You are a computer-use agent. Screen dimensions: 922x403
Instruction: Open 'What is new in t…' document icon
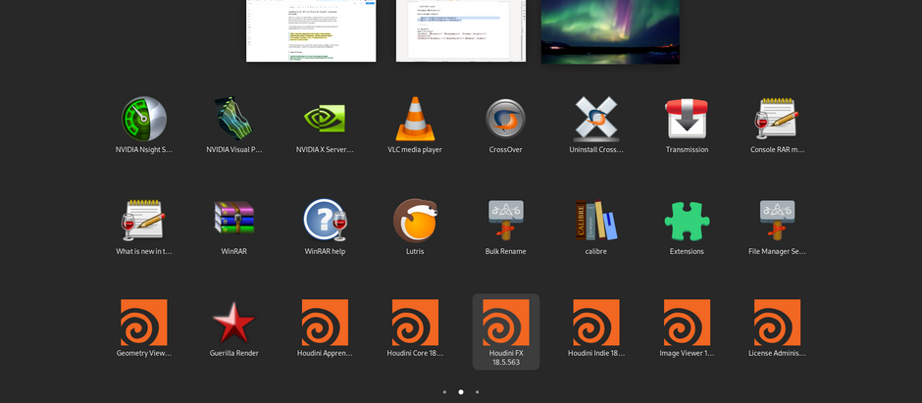[x=144, y=221]
